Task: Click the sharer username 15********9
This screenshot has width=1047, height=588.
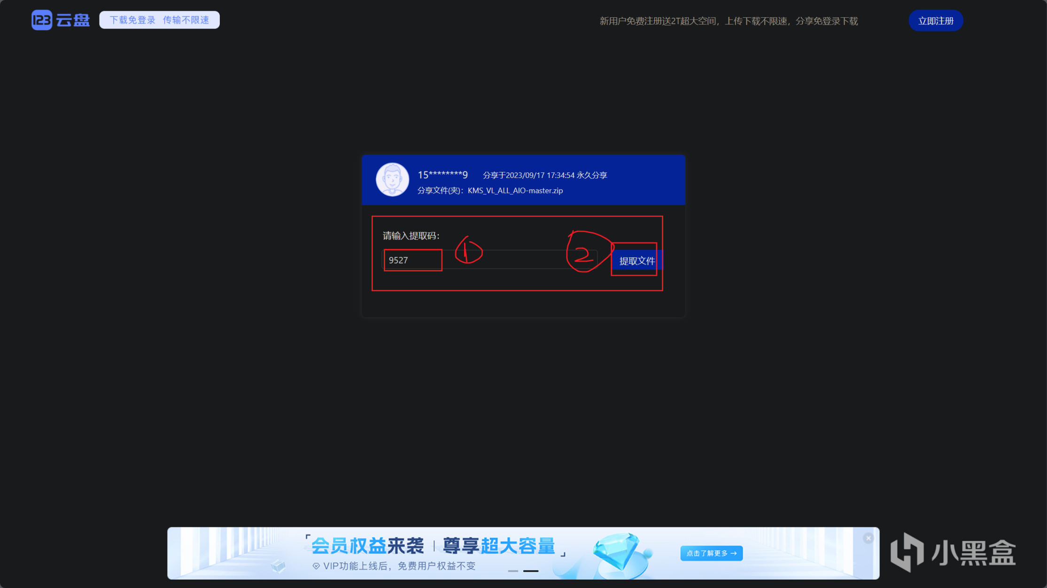Action: (442, 175)
